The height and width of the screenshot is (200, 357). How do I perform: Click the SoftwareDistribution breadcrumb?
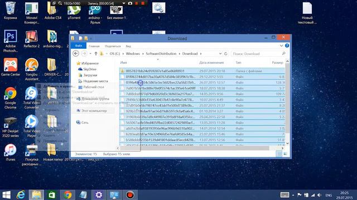[x=161, y=54]
